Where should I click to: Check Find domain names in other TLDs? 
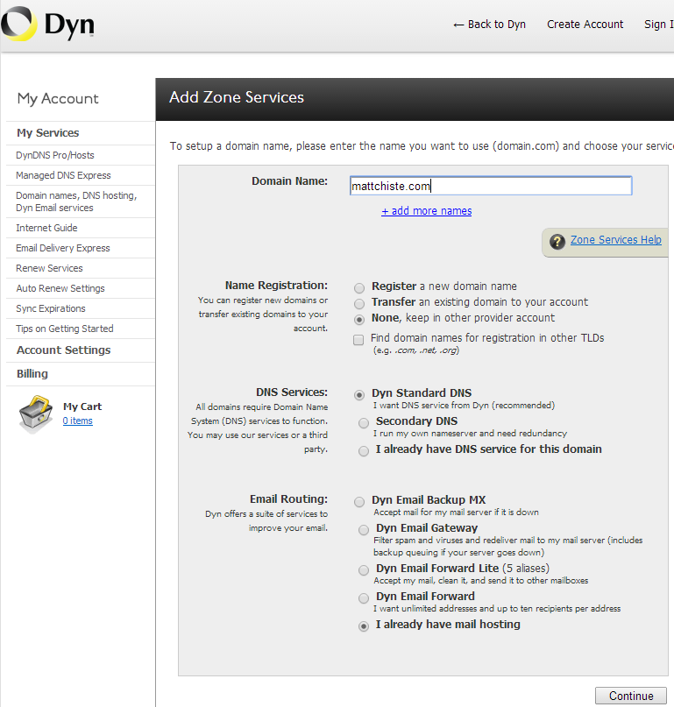[358, 340]
